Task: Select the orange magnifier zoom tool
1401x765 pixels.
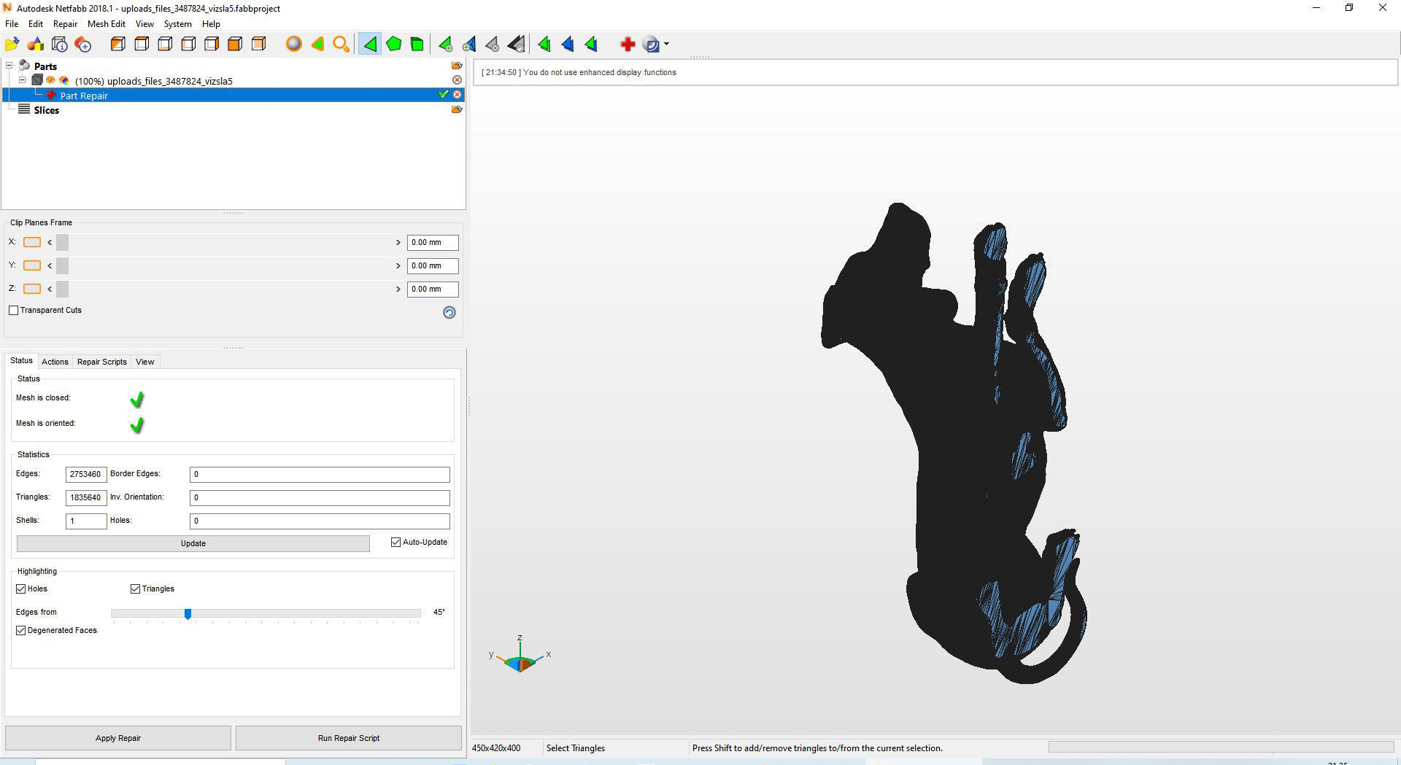Action: tap(341, 44)
